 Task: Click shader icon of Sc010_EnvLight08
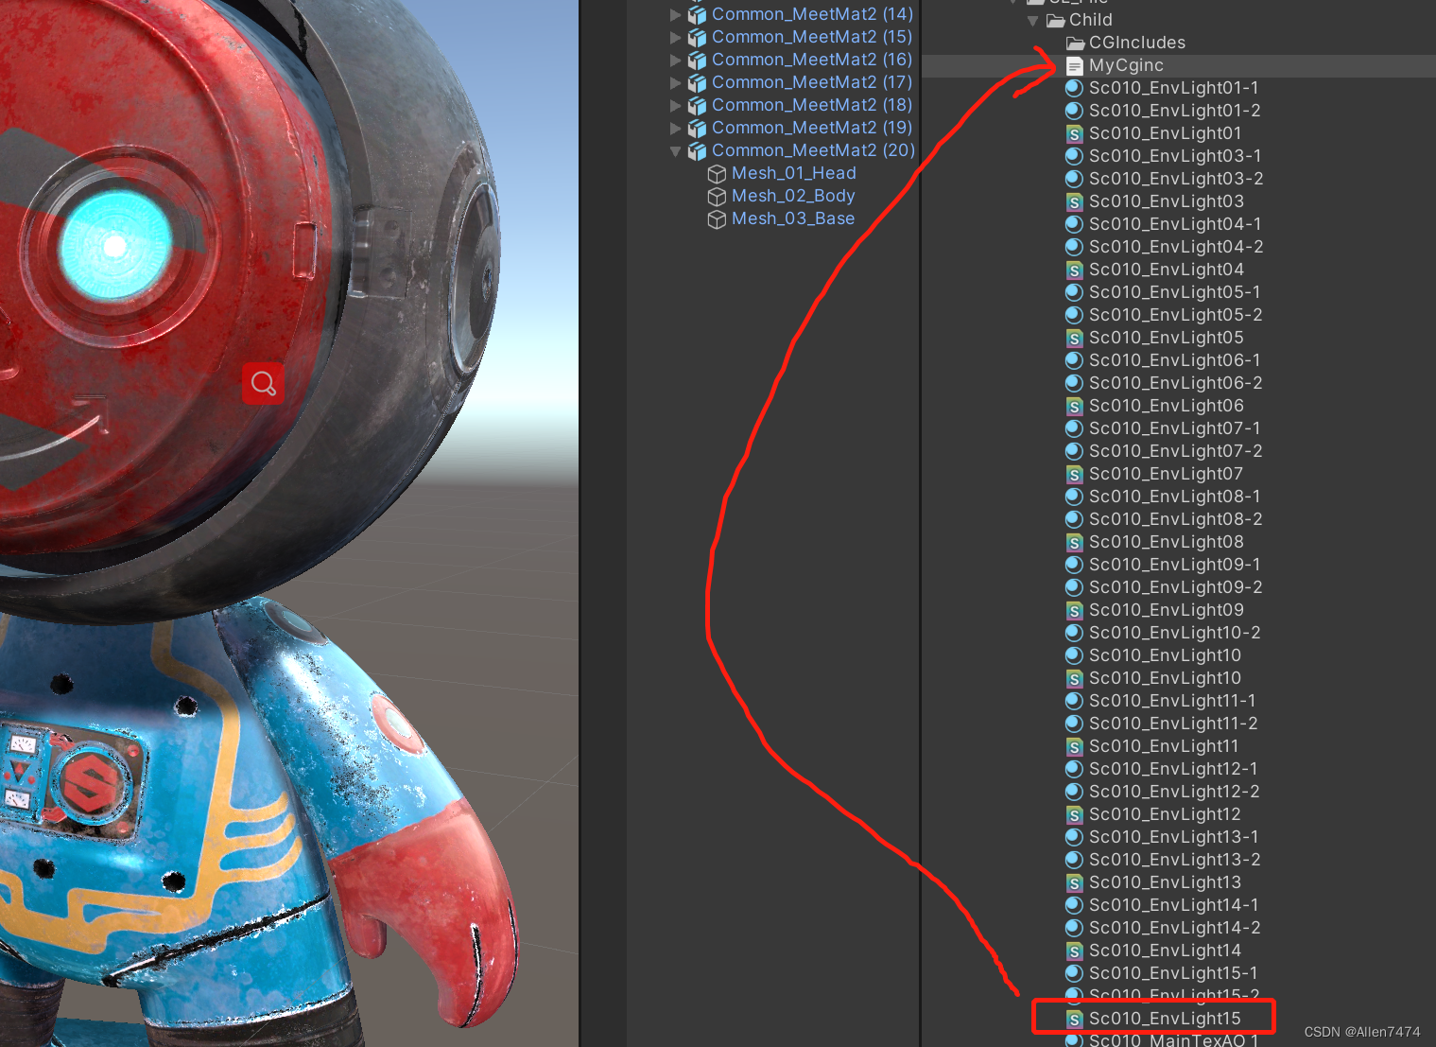[x=1074, y=542]
